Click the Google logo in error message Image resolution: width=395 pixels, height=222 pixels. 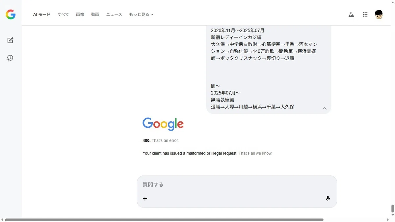pos(163,124)
